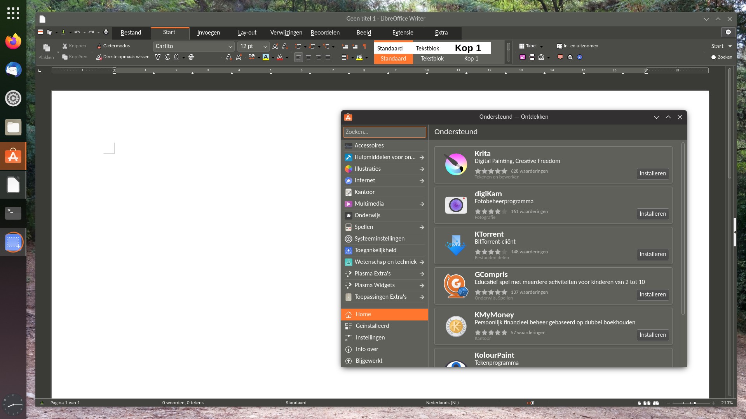Expand the Spellen category arrow
The image size is (746, 419).
pyautogui.click(x=422, y=227)
